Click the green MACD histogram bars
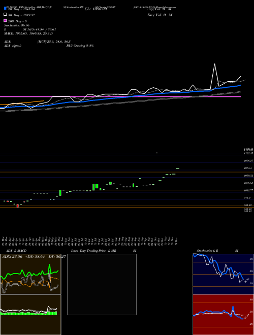Viewport: 254px width, 335px height. [29, 313]
